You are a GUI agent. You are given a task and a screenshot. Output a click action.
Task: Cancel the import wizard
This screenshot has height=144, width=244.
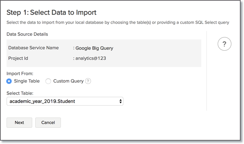[48, 123]
